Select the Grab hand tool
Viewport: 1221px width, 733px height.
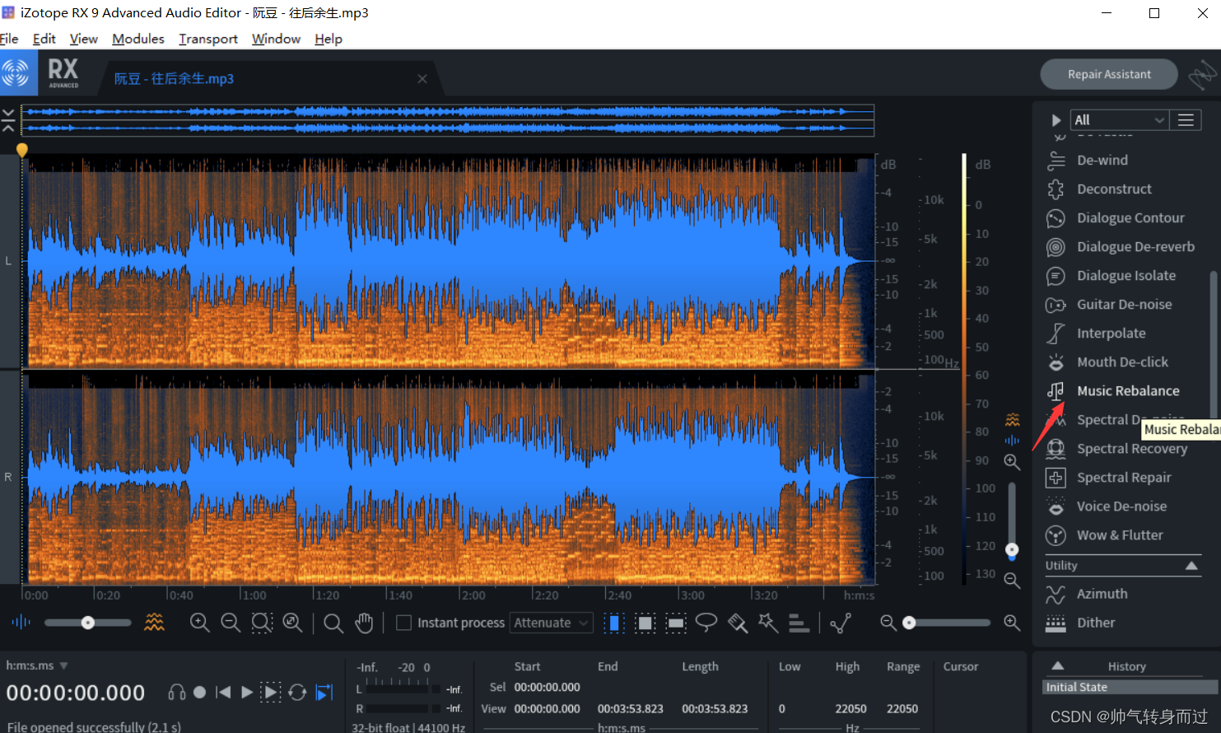[365, 623]
